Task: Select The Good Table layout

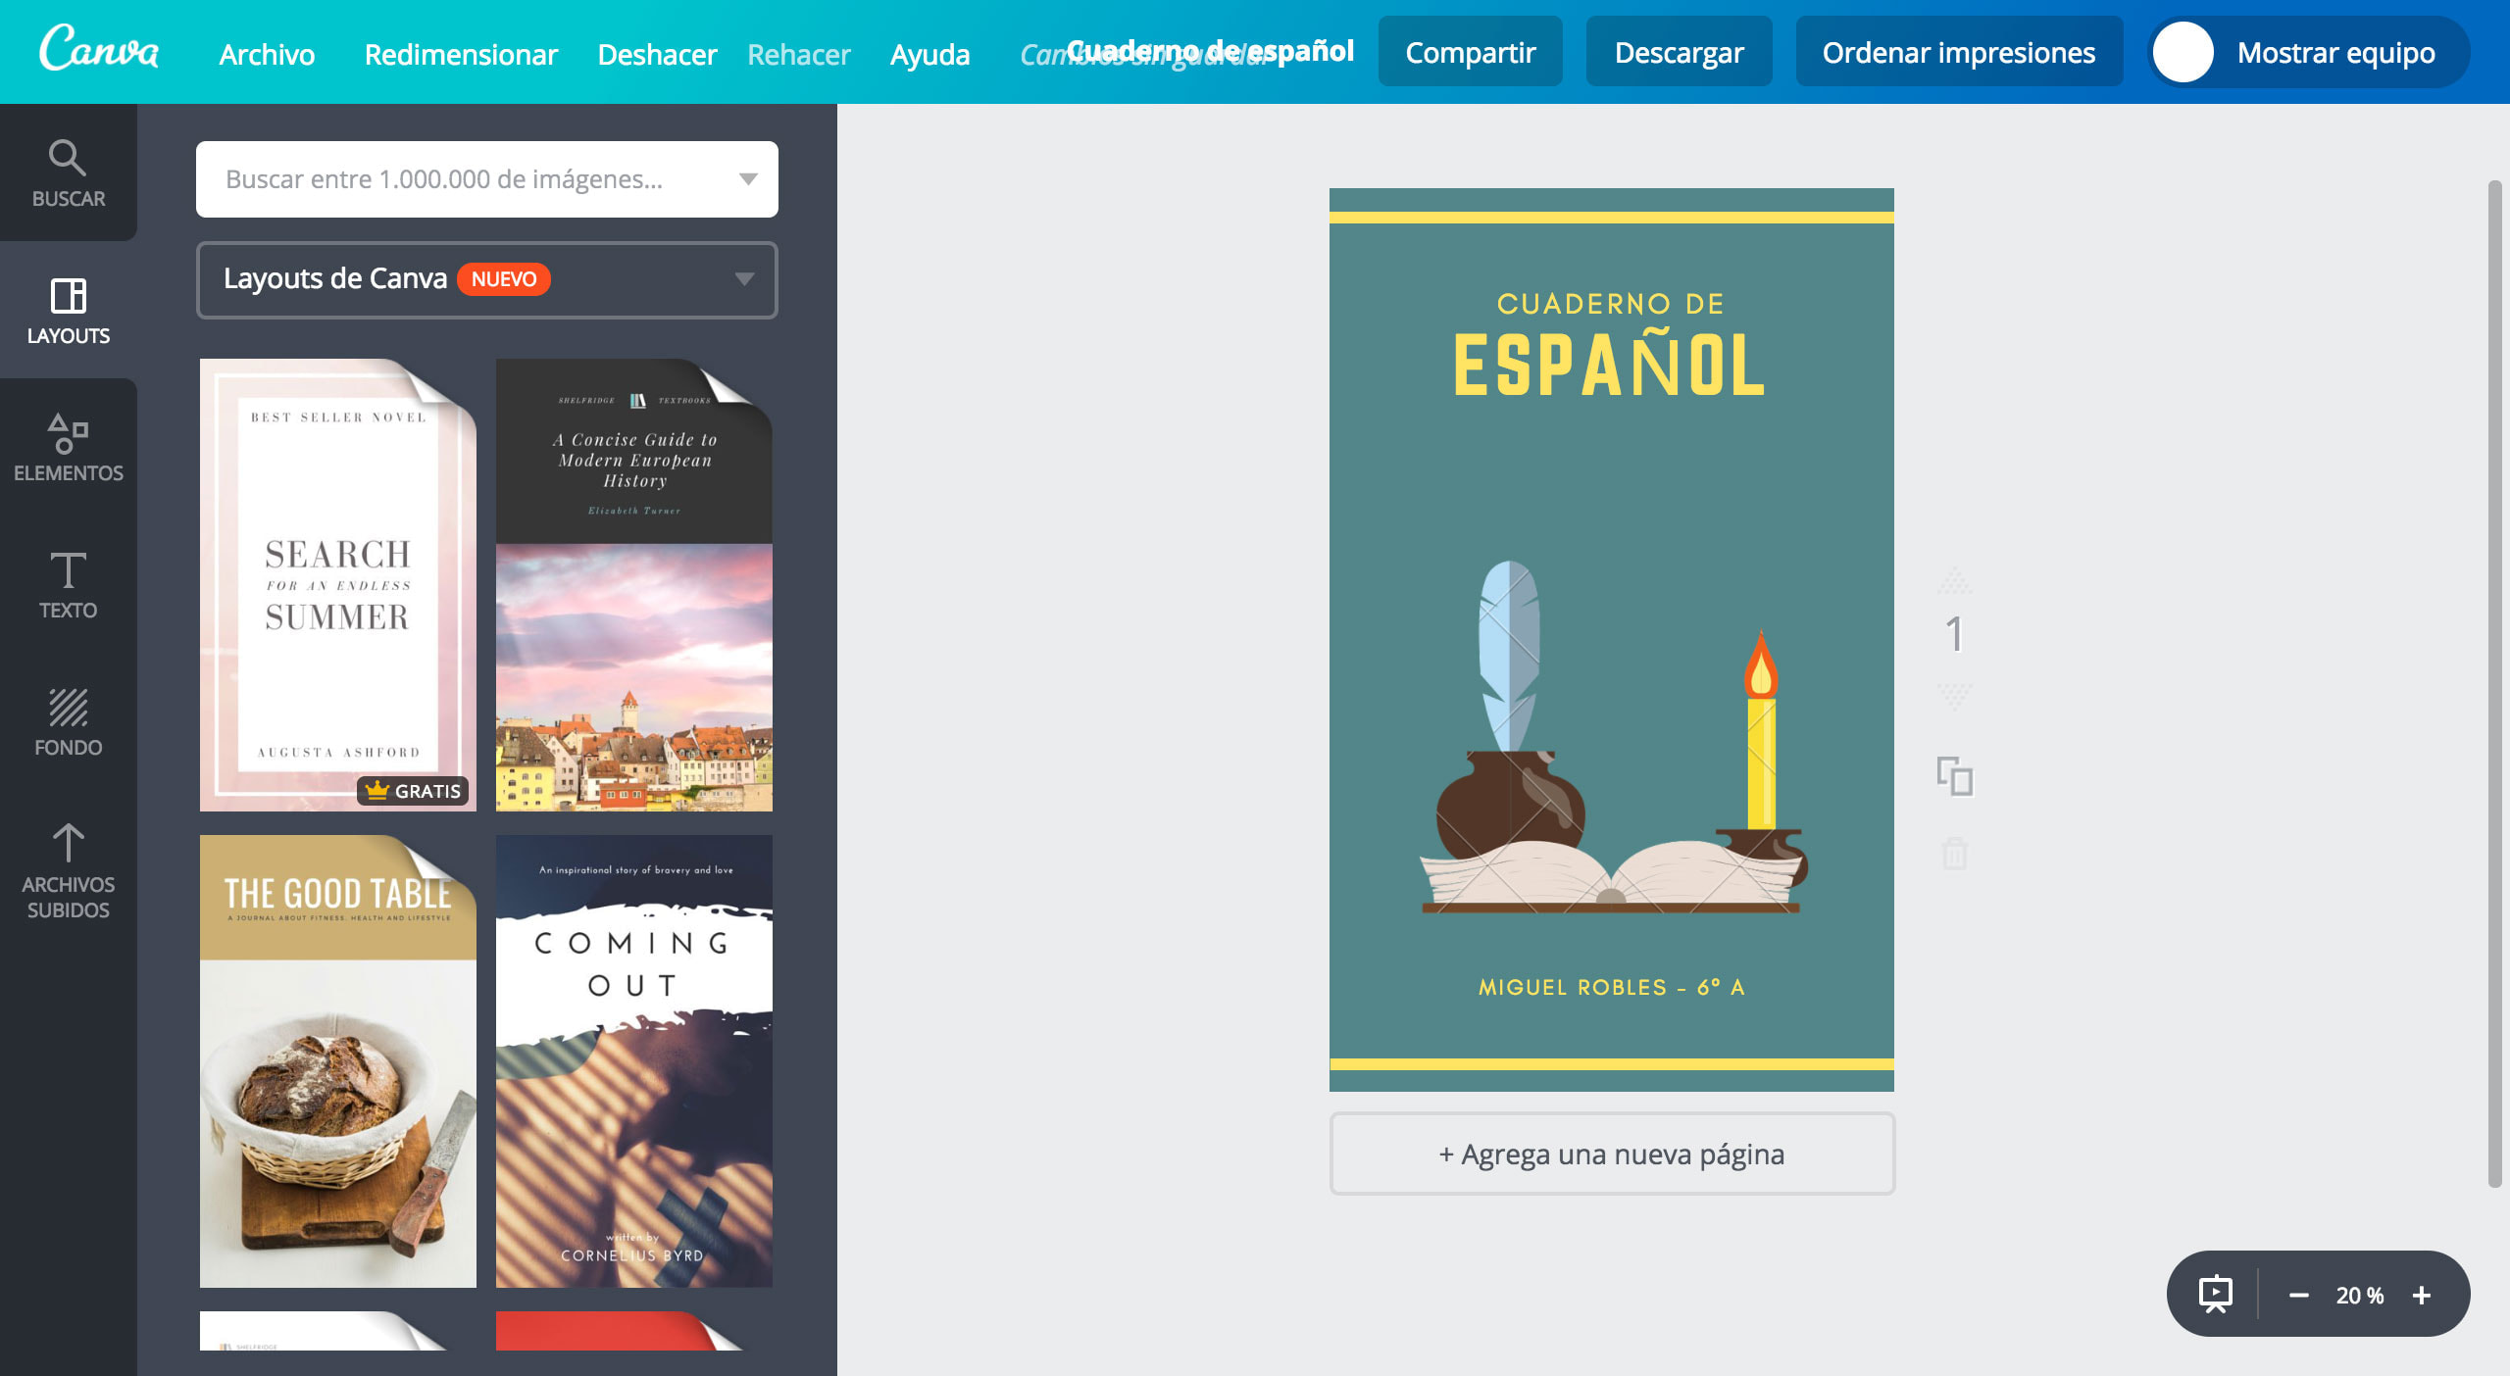Action: tap(338, 1061)
